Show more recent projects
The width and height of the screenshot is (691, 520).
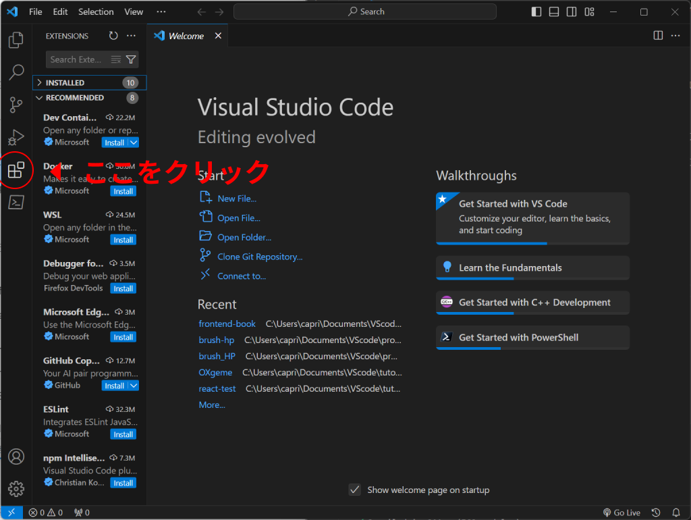[x=211, y=405]
